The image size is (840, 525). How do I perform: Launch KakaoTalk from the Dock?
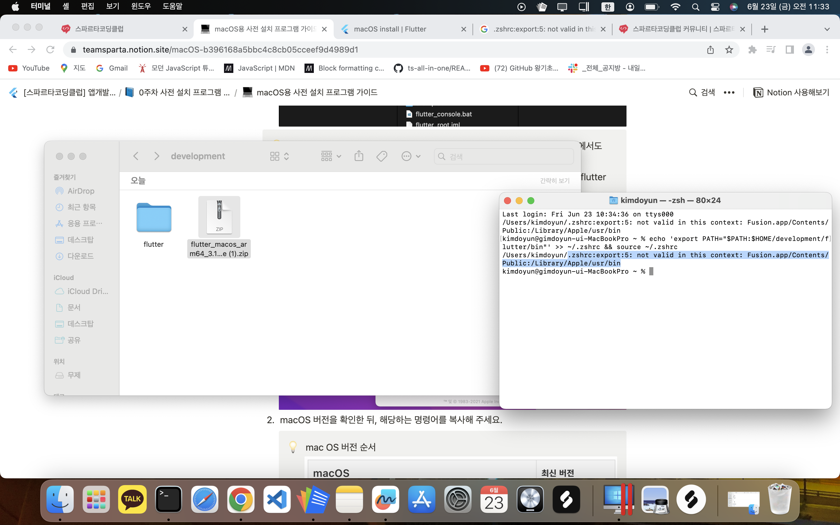[132, 499]
